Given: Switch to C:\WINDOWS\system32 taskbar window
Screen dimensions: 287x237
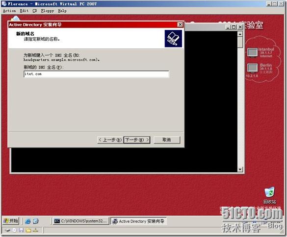Looking at the screenshot, I should 81,221.
